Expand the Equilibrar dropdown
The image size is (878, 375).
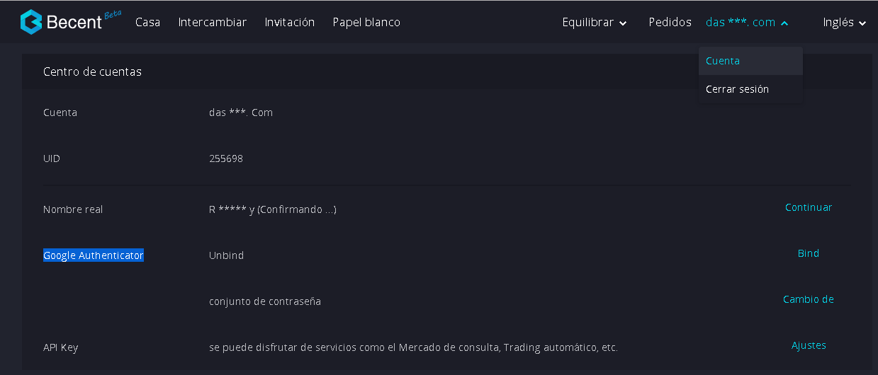595,23
